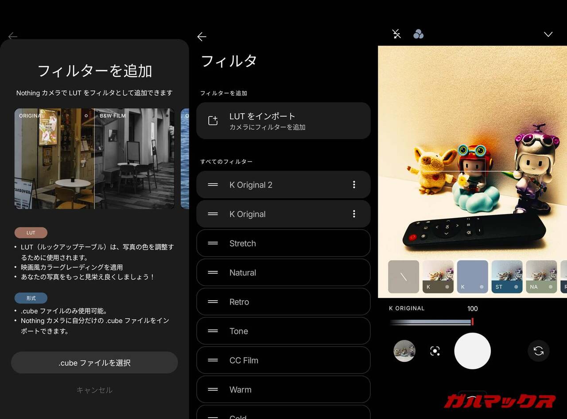Select the Natural filter row
567x419 pixels.
tap(283, 273)
